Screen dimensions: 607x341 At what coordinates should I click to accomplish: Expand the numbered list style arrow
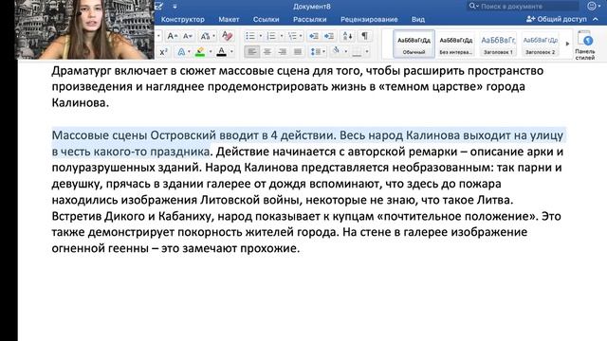pyautogui.click(x=282, y=36)
